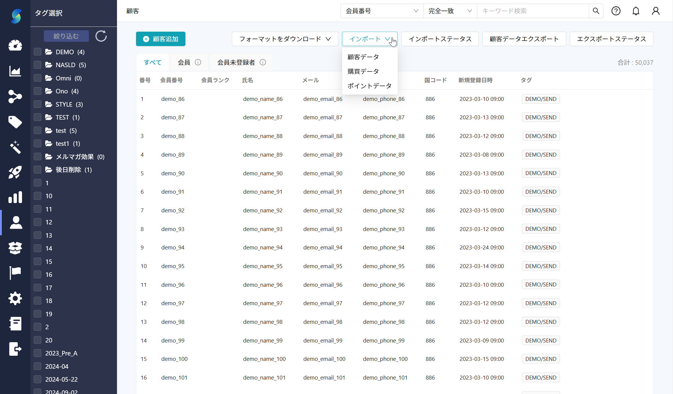
Task: Open the 完全一致 match type dropdown
Action: pos(450,11)
